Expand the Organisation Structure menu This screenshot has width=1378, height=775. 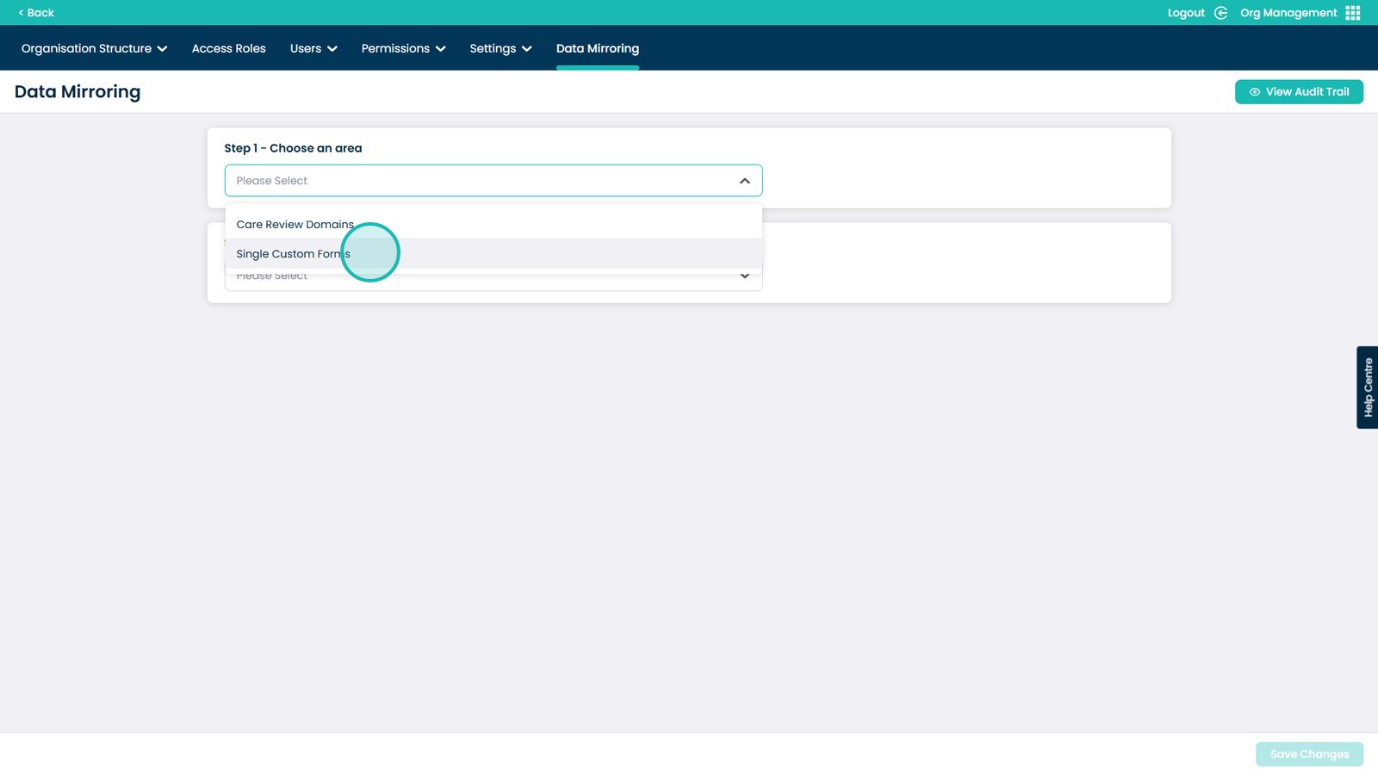coord(94,48)
